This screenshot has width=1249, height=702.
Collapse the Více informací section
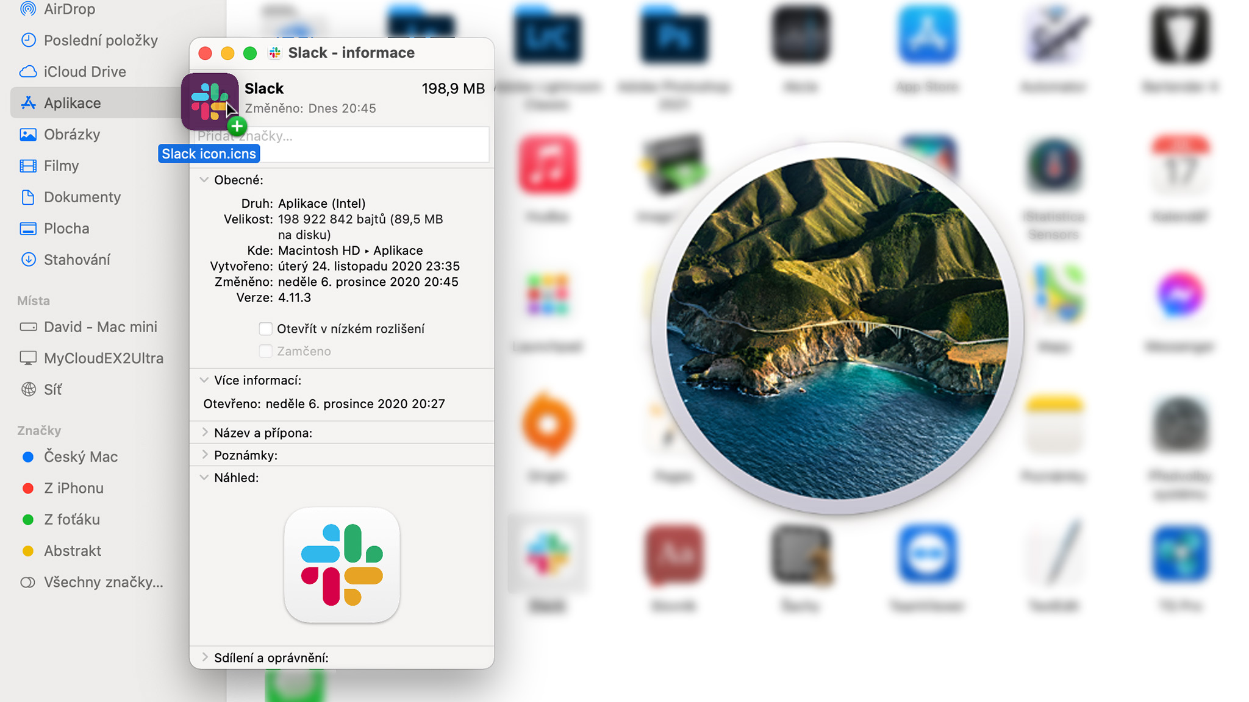[x=204, y=380]
